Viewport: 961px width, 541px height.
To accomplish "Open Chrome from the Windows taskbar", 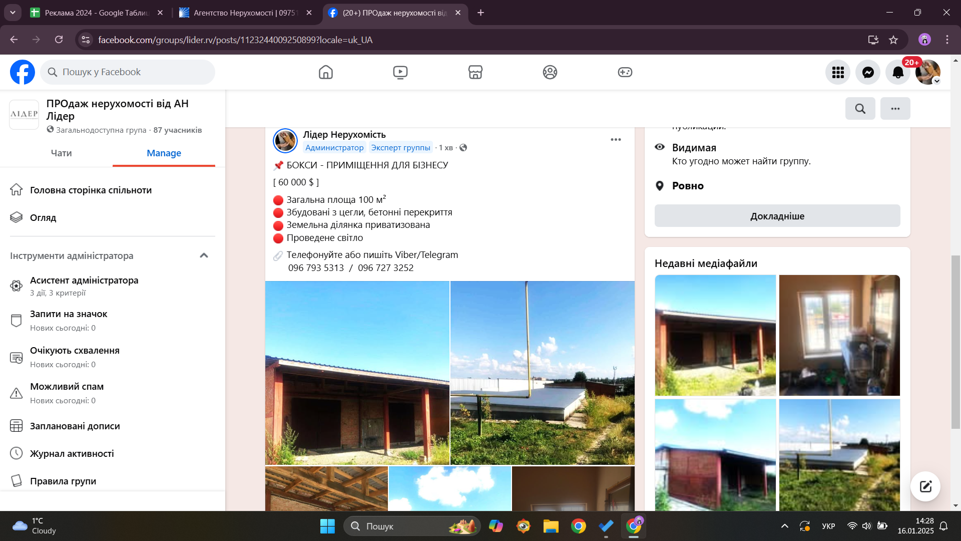I will (578, 526).
